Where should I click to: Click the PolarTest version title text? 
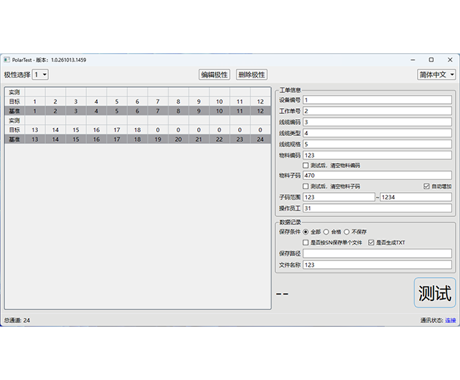pos(49,60)
